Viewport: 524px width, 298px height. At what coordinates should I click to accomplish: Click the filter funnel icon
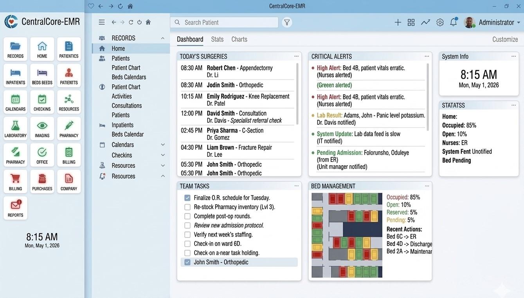coord(287,22)
